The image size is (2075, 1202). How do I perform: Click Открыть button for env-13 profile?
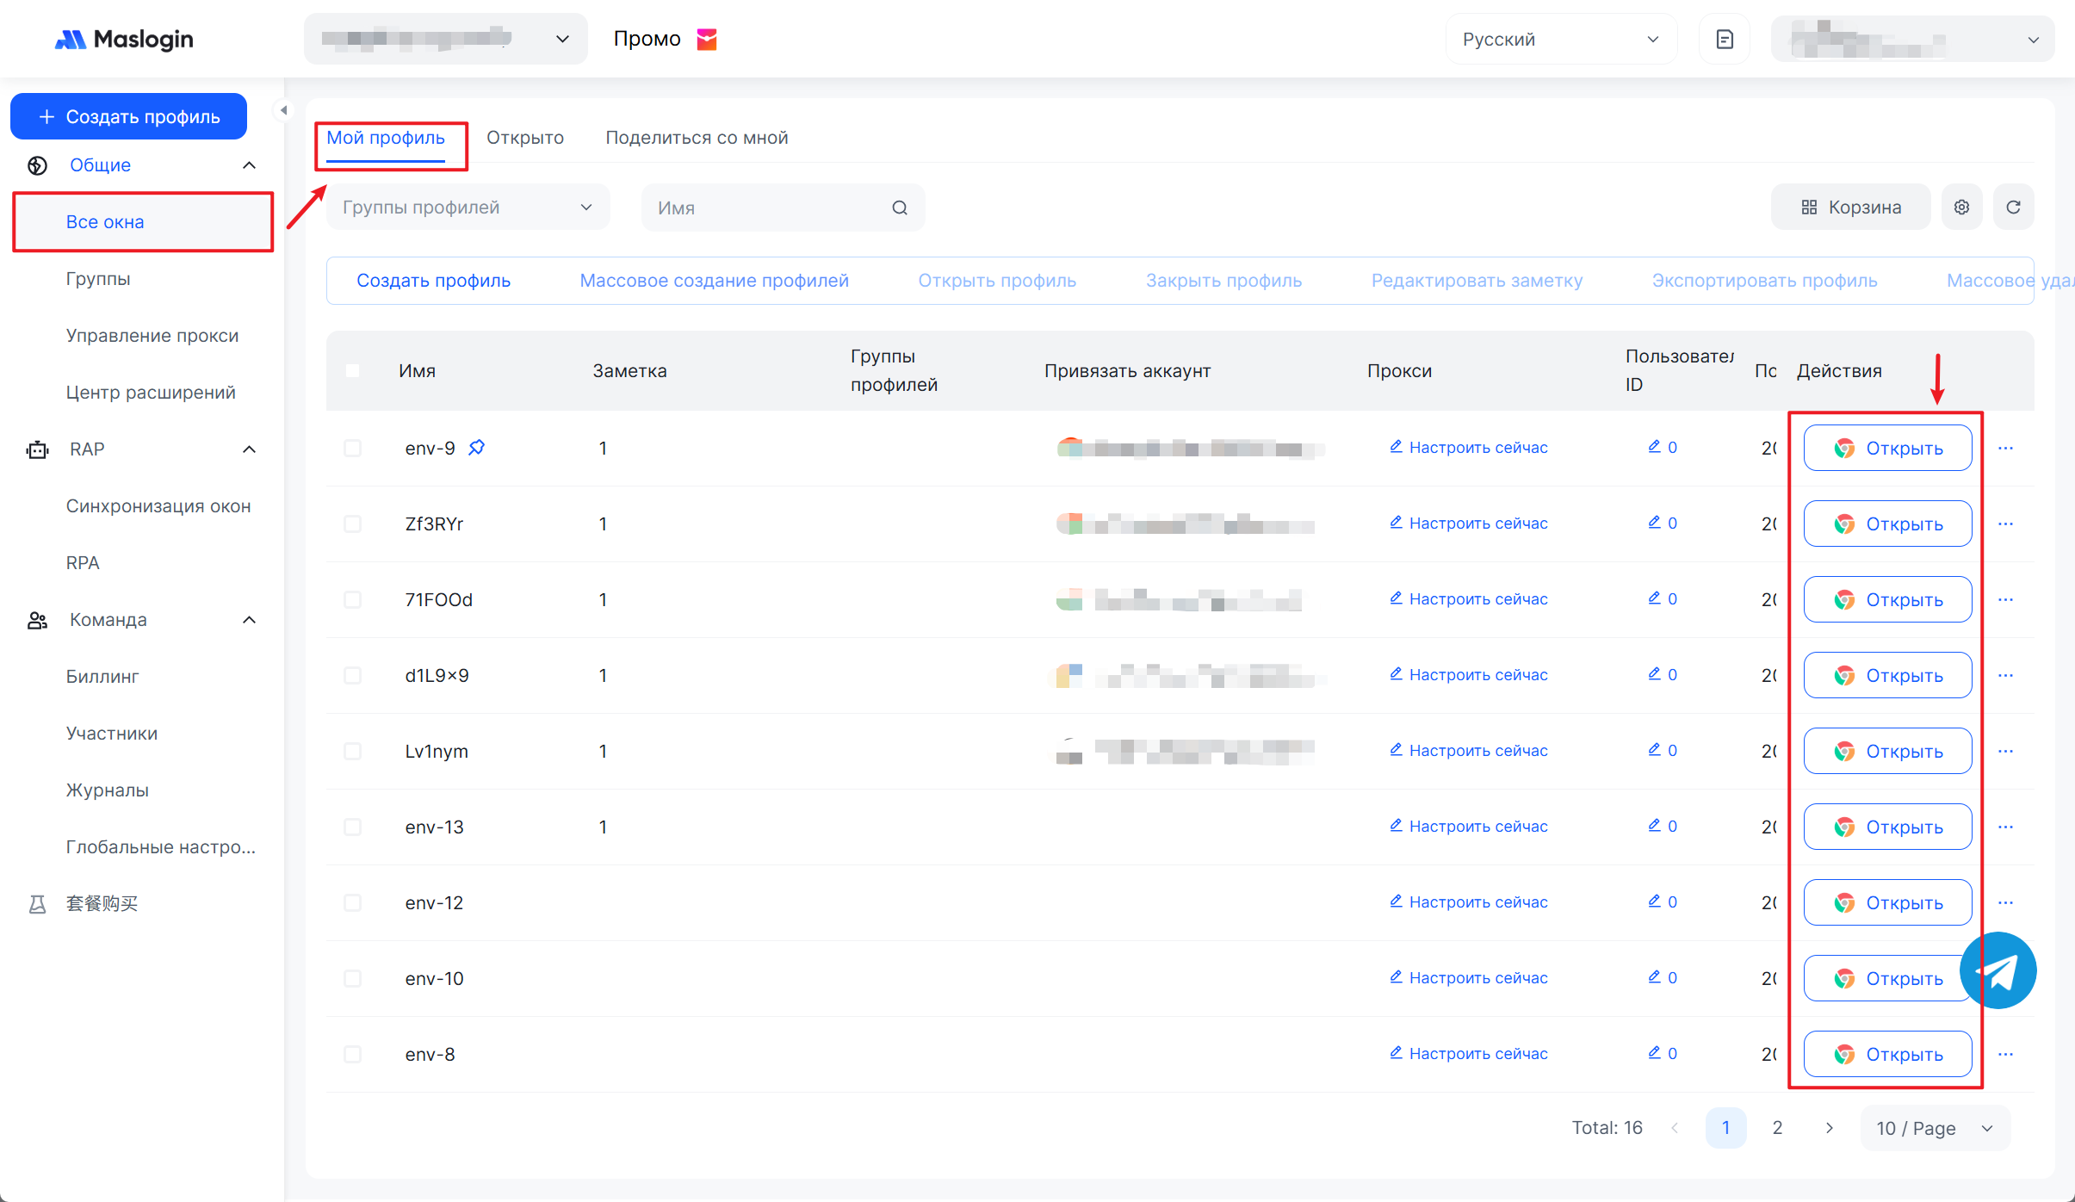[1887, 827]
